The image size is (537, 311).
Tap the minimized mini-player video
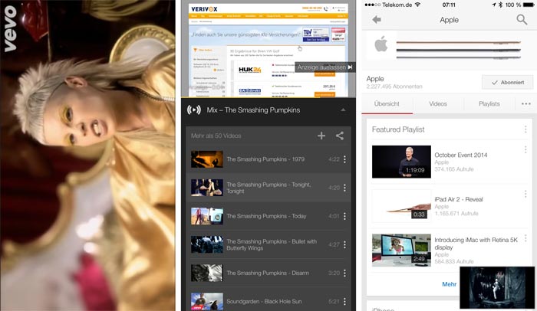click(497, 288)
